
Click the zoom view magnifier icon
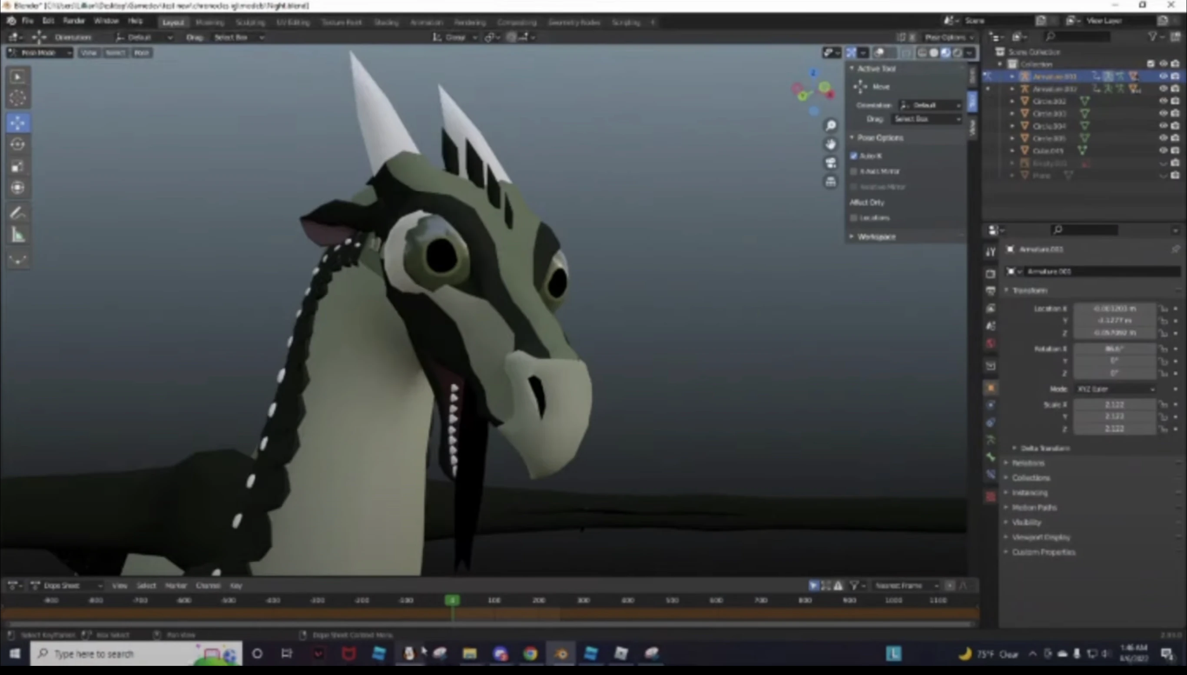click(x=831, y=126)
